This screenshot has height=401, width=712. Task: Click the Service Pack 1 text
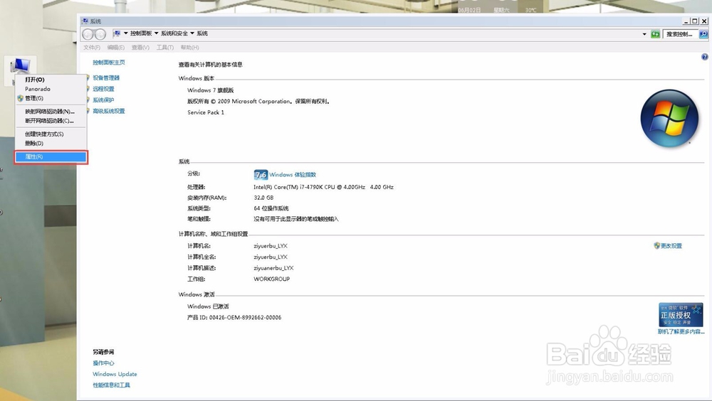click(206, 112)
